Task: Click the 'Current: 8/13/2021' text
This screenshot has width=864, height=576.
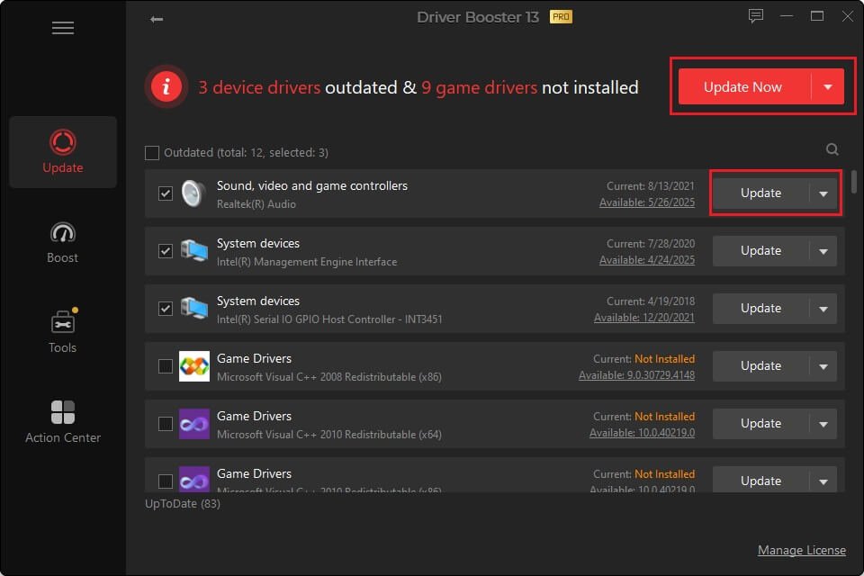Action: pos(651,185)
